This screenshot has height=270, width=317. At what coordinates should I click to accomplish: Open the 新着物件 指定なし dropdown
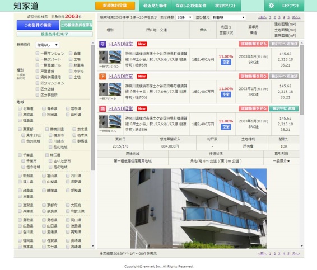click(x=47, y=45)
